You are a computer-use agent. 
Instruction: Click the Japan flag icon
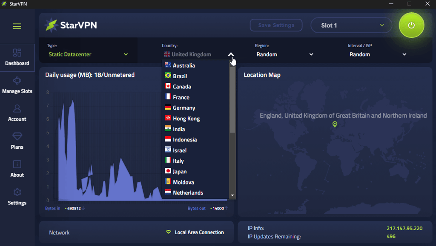(x=168, y=171)
